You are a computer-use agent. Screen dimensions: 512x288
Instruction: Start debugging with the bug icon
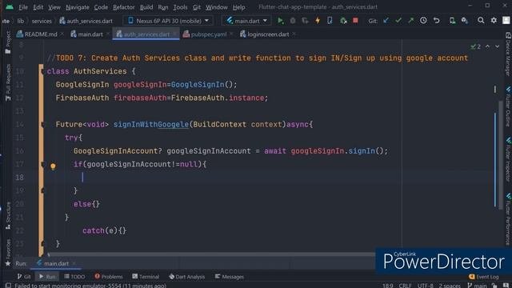[x=293, y=21]
